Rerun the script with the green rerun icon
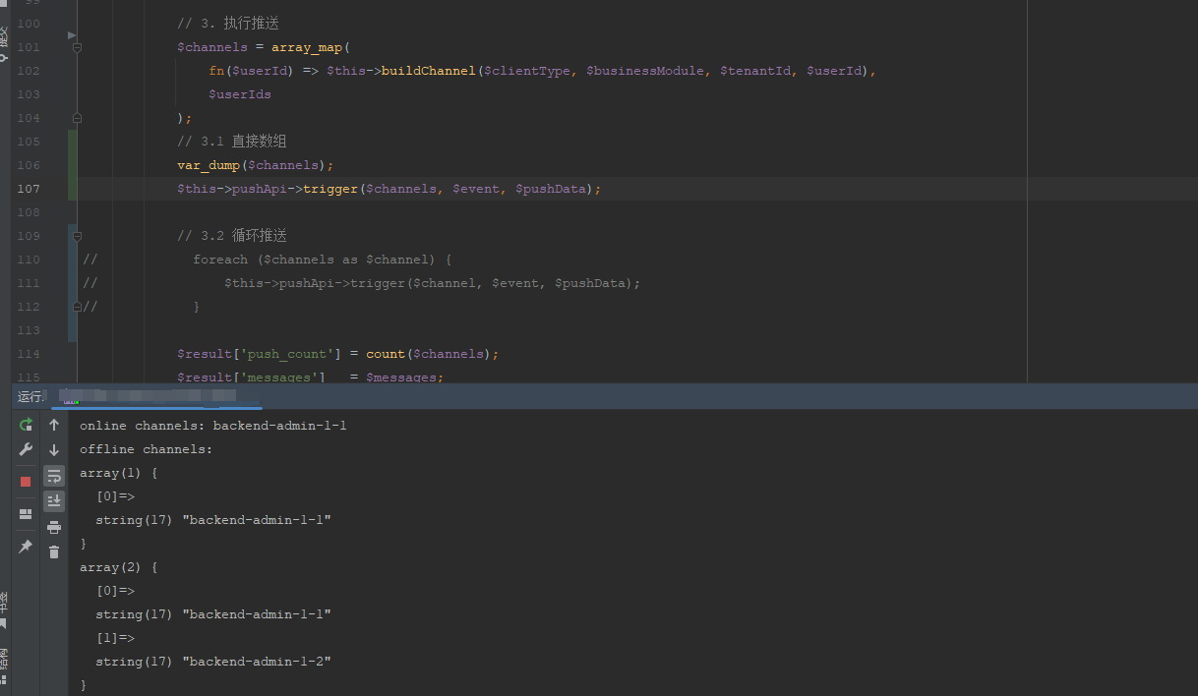 pos(26,425)
